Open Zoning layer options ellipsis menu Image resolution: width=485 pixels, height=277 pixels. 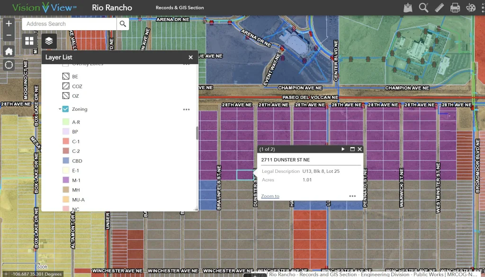pyautogui.click(x=186, y=109)
